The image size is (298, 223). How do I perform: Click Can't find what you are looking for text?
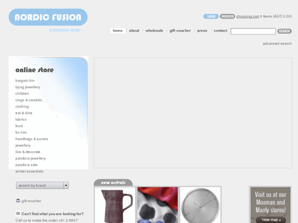52,214
